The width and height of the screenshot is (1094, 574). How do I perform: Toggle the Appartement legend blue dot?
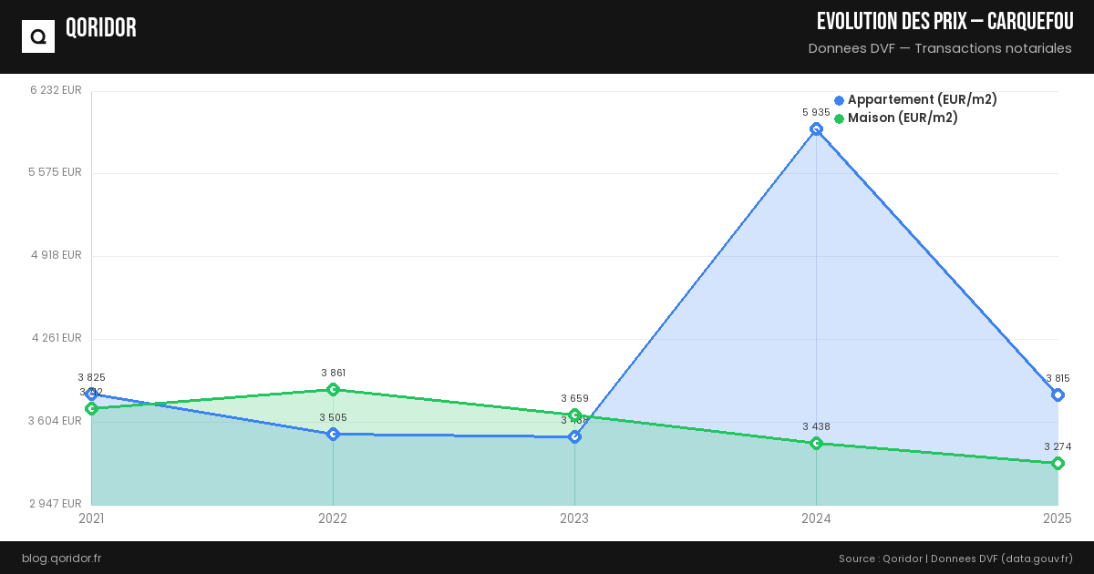(839, 100)
